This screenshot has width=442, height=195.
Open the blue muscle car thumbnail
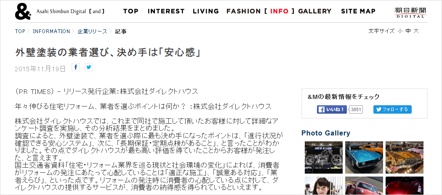tap(364, 157)
